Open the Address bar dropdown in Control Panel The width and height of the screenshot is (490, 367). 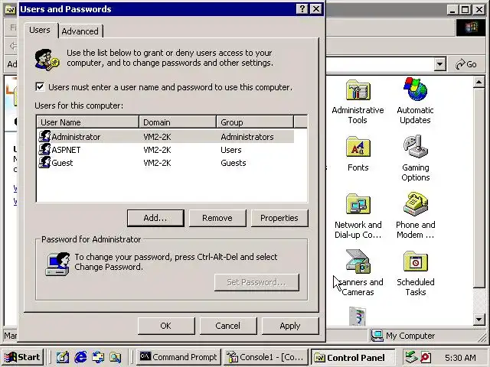click(439, 64)
